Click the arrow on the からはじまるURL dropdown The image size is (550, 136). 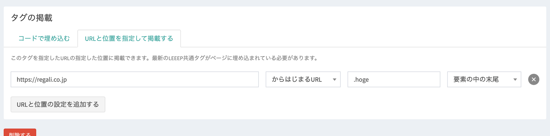[334, 80]
